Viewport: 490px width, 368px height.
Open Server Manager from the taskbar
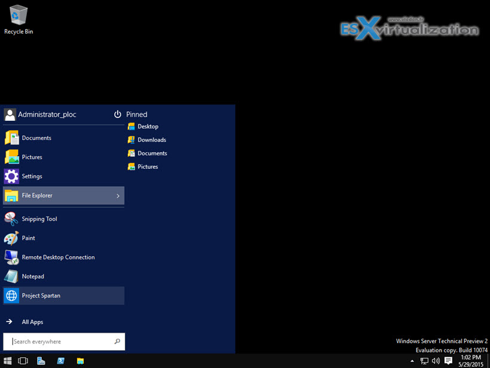(41, 361)
